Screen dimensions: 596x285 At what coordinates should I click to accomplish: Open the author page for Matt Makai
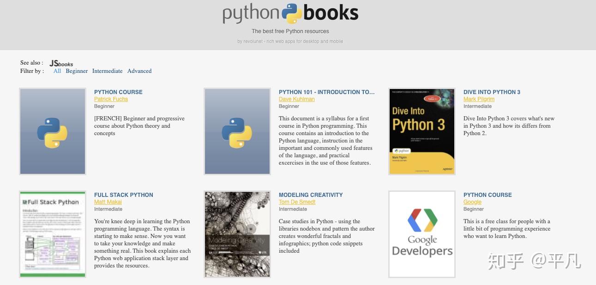pyautogui.click(x=108, y=202)
